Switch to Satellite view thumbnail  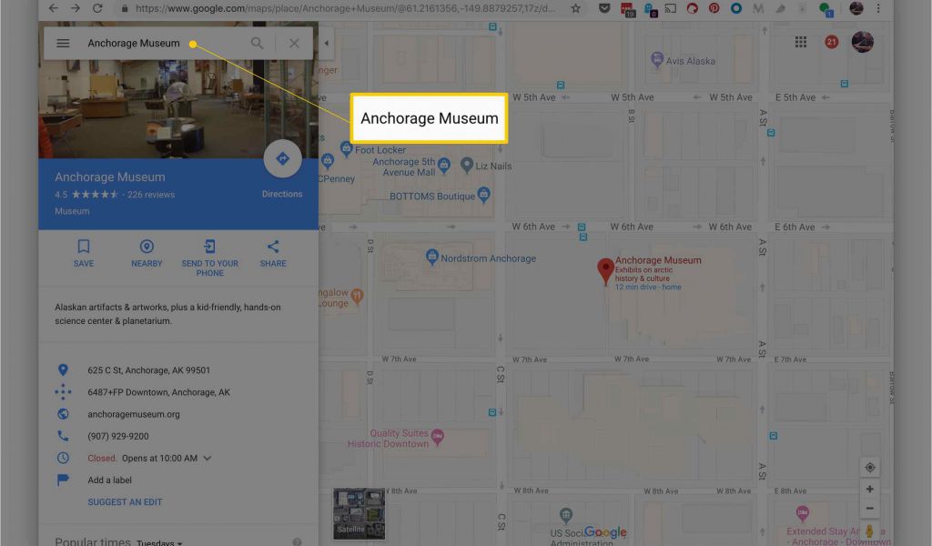tap(359, 514)
